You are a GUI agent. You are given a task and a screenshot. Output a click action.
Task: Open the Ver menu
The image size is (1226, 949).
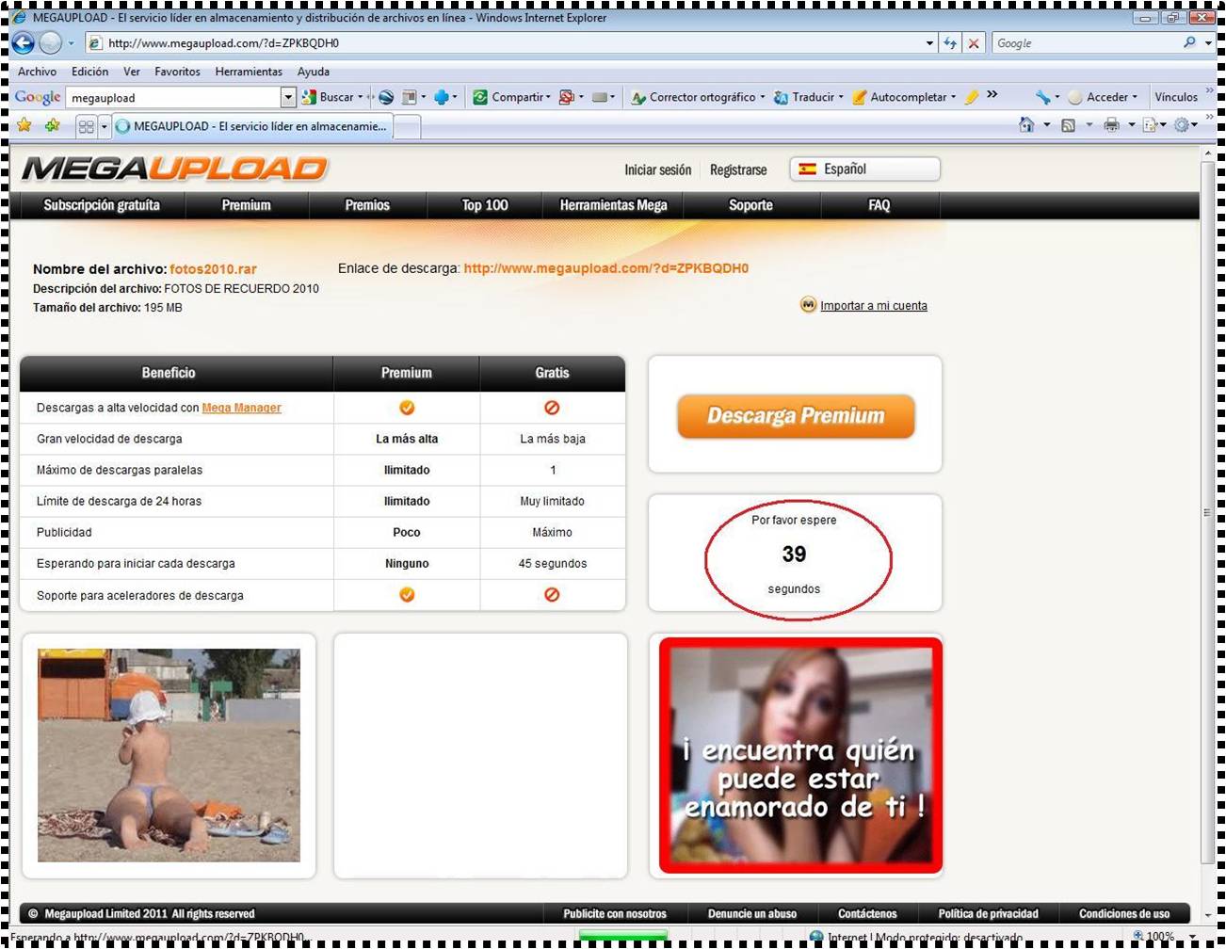click(132, 72)
